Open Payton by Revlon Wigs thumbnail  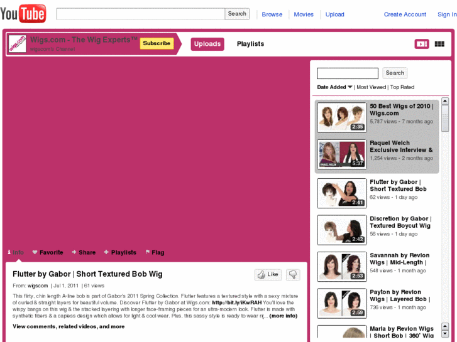(342, 303)
